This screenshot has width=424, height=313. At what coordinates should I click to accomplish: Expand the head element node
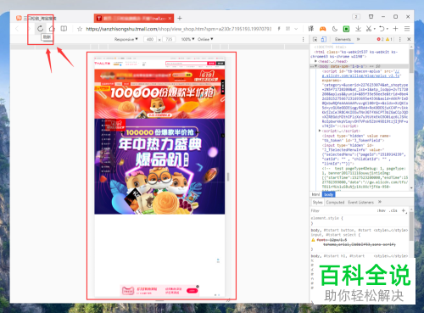(315, 61)
